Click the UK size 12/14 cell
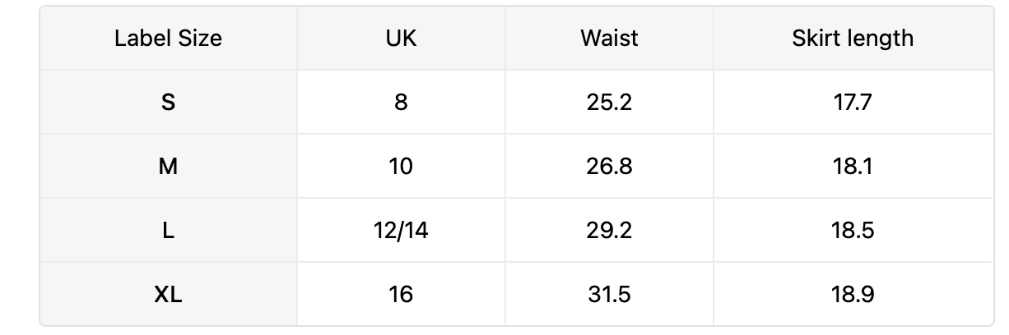Screen dimensions: 1009x335 click(x=401, y=230)
